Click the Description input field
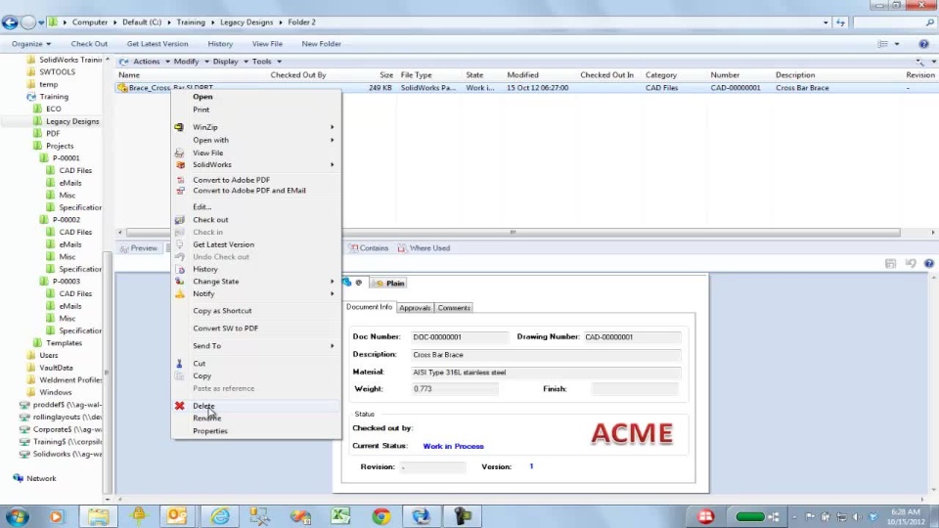This screenshot has height=528, width=939. tap(546, 354)
